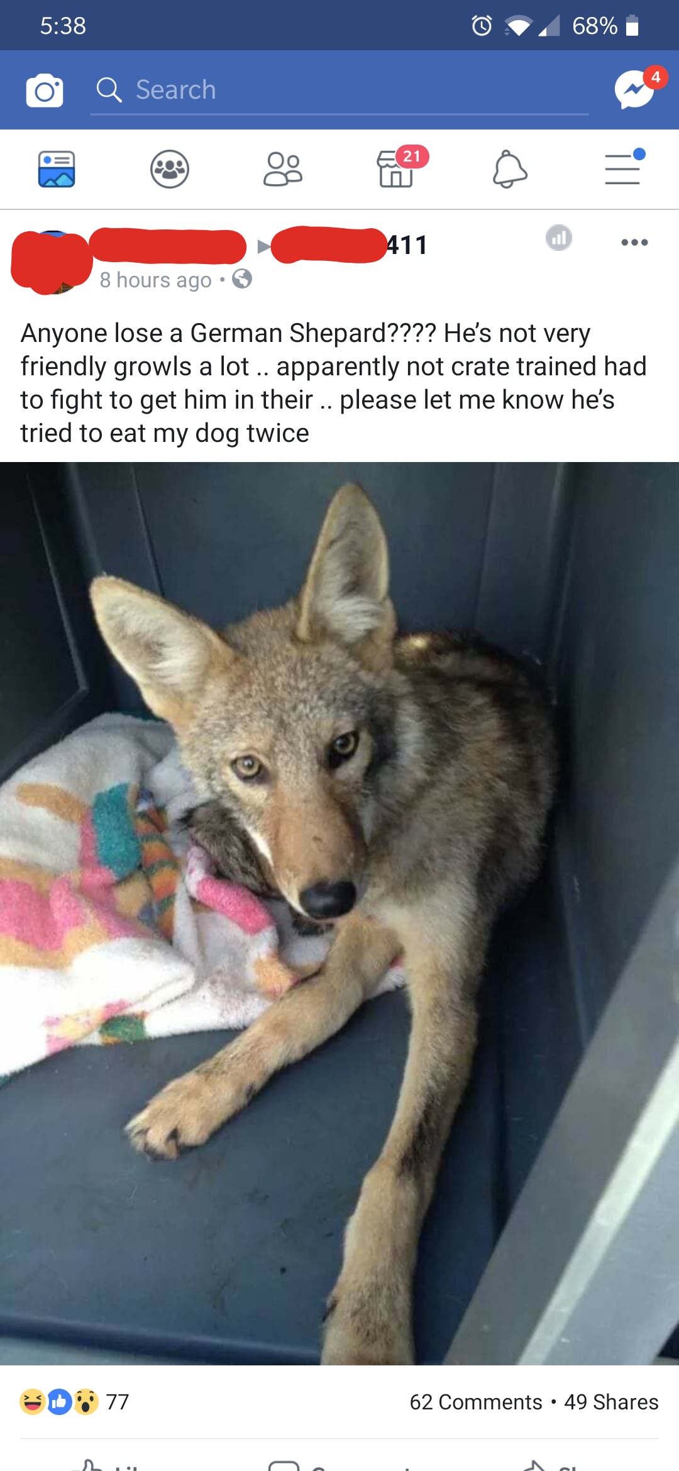Tap the Search field

pos(339,90)
